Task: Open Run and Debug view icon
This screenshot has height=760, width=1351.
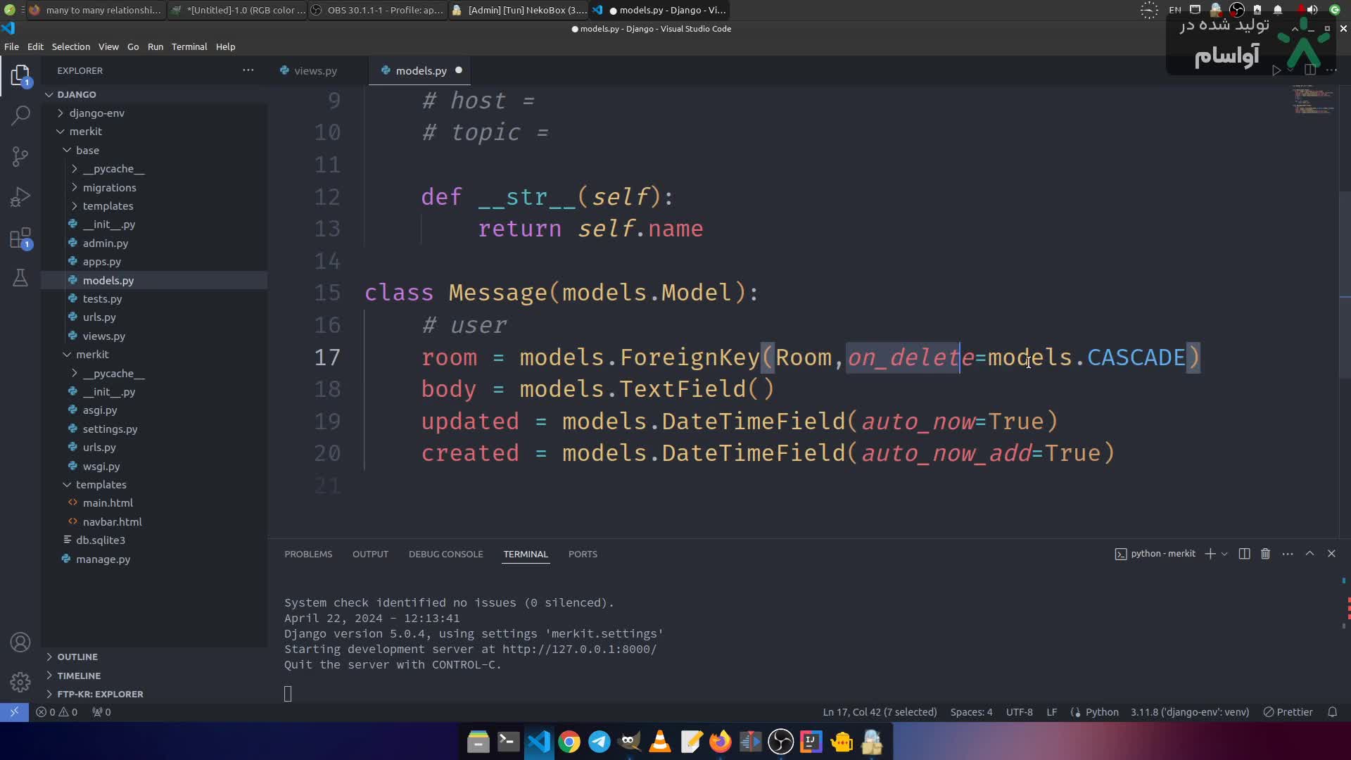Action: pos(20,197)
